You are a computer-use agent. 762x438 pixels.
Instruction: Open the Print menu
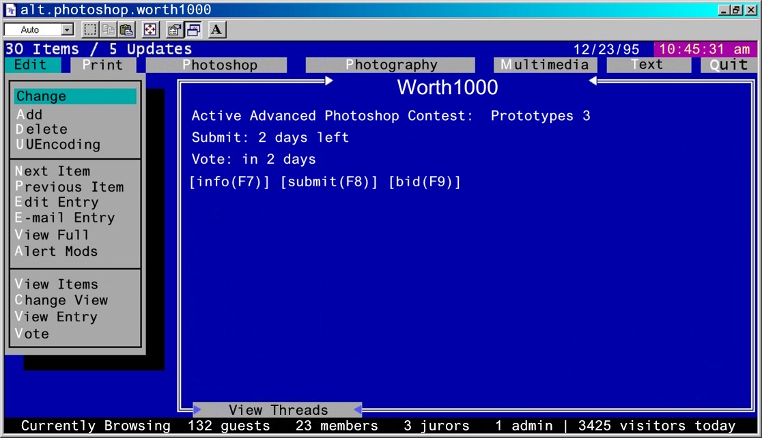(x=103, y=65)
